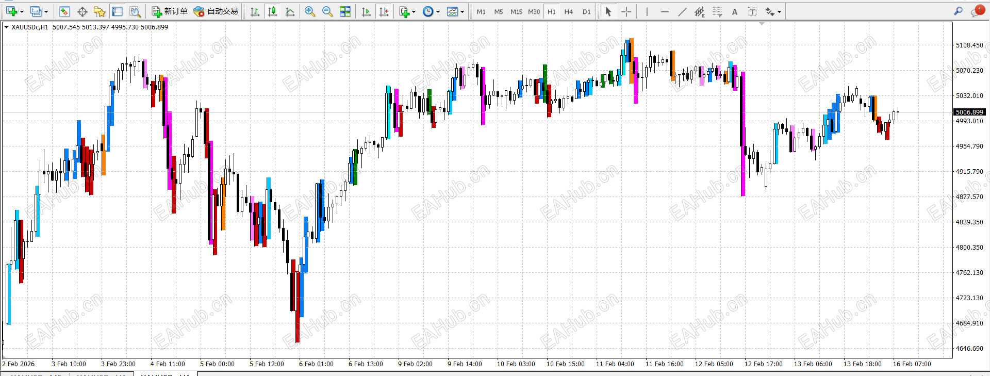The height and width of the screenshot is (376, 990).
Task: Expand the arrows objects dropdown
Action: coord(779,11)
